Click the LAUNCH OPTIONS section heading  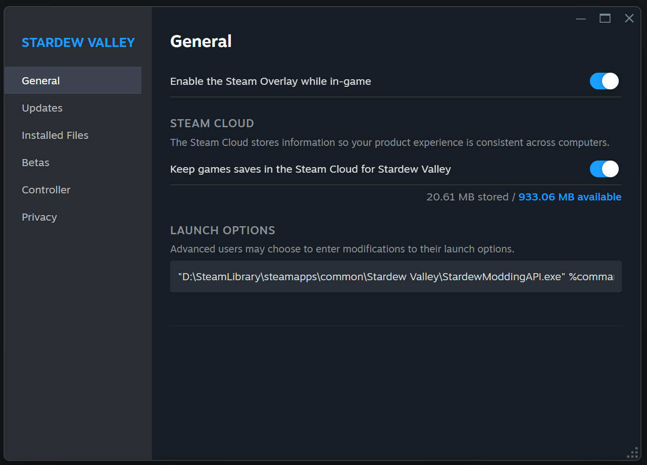222,230
